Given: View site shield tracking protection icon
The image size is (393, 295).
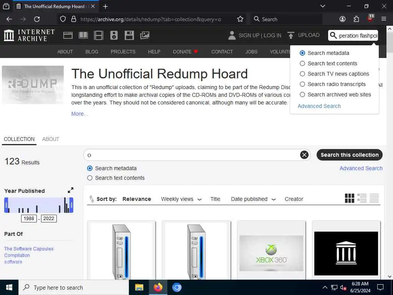Looking at the screenshot, I should tap(63, 19).
